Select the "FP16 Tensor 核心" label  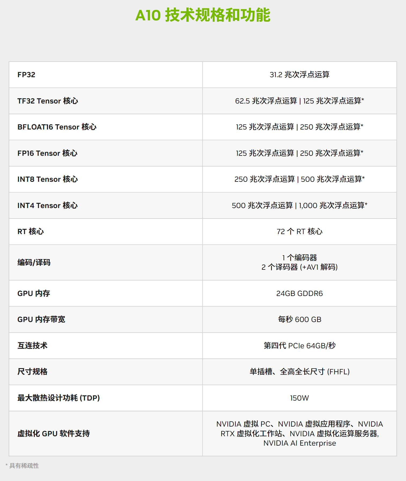pos(47,153)
